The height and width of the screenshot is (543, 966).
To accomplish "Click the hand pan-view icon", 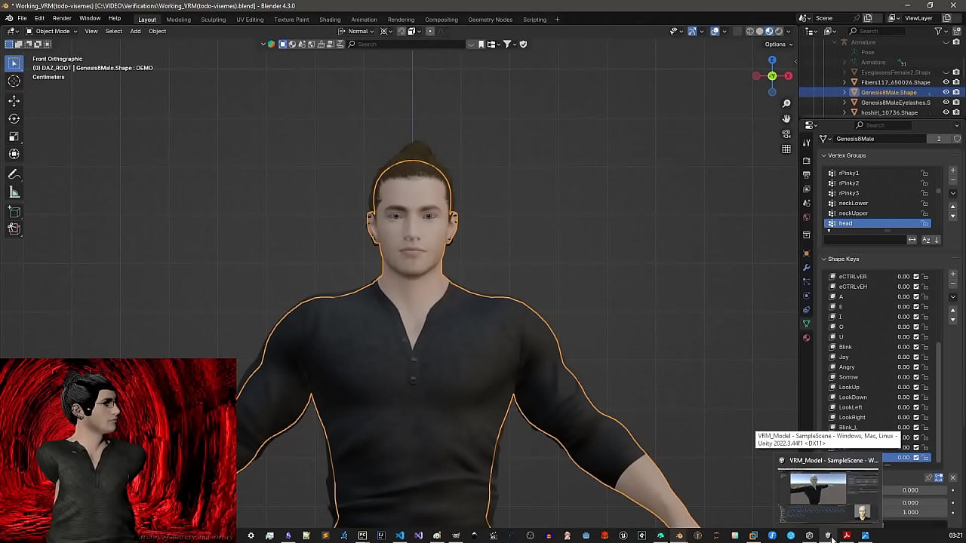I will (786, 118).
